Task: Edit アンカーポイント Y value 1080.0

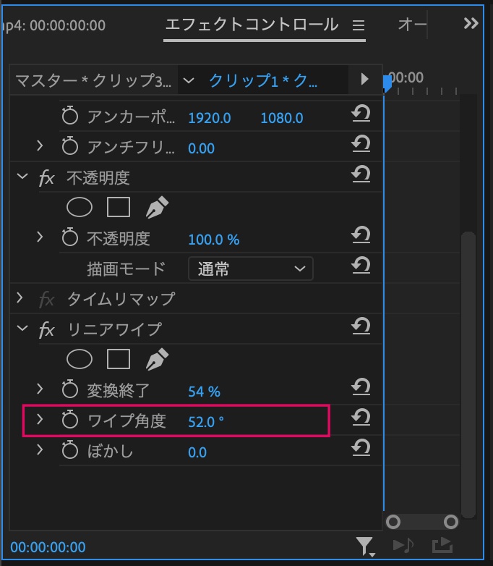Action: pos(282,118)
